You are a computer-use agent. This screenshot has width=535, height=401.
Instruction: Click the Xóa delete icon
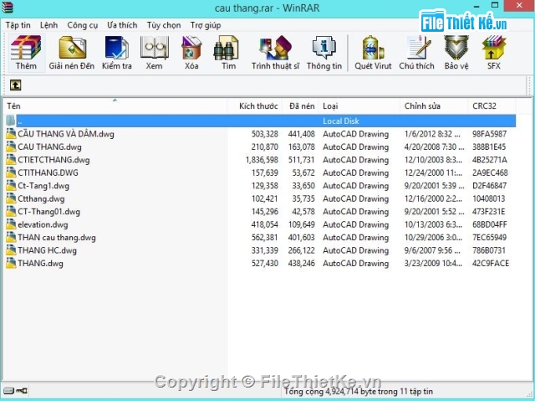pyautogui.click(x=191, y=48)
